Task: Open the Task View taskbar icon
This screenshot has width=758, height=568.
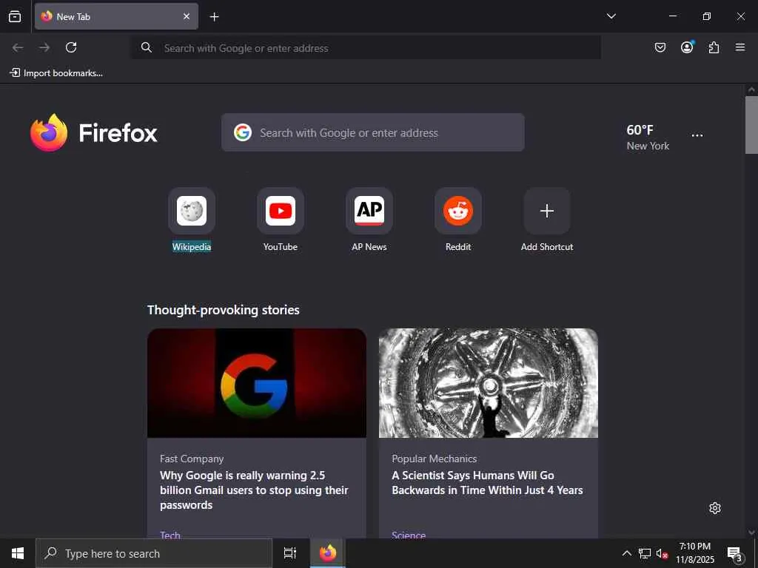Action: [290, 553]
